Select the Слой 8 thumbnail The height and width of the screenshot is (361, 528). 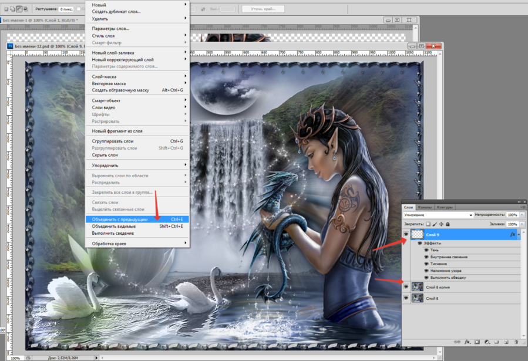coord(417,298)
